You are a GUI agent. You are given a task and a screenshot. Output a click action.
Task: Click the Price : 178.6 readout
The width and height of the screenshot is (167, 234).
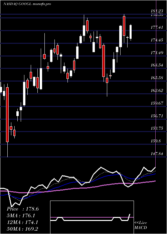click(x=23, y=209)
